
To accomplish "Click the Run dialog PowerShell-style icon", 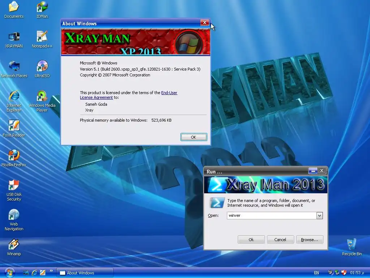I will [x=217, y=203].
